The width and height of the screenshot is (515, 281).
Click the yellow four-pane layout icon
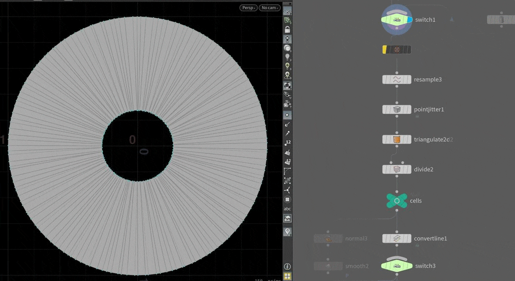288,276
